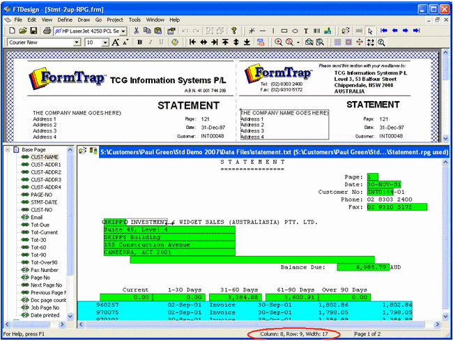
Task: Click the align bottom icon
Action: point(247,43)
